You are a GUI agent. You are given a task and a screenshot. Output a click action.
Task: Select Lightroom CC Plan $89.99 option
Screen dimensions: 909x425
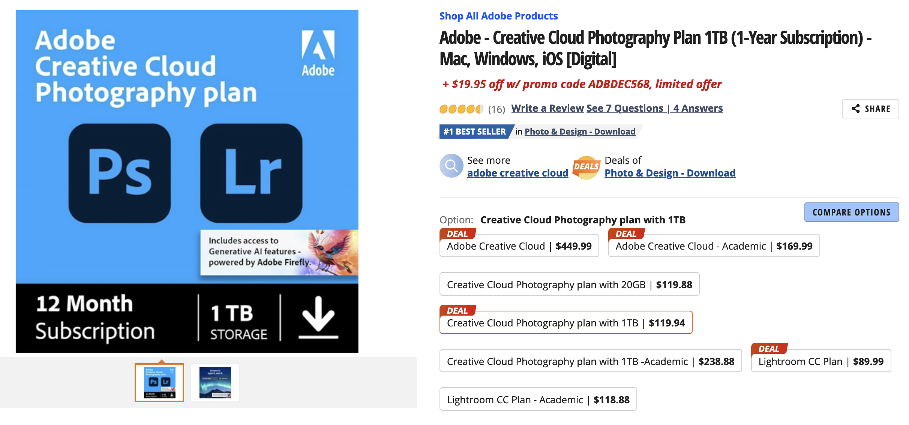click(821, 361)
